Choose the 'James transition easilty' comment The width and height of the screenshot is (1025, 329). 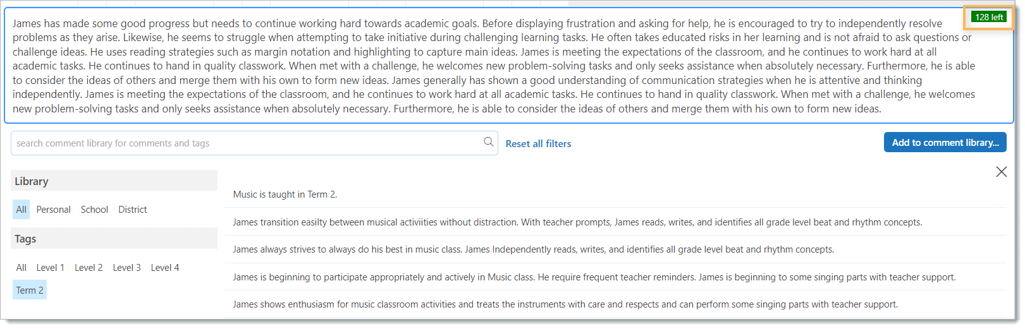577,222
